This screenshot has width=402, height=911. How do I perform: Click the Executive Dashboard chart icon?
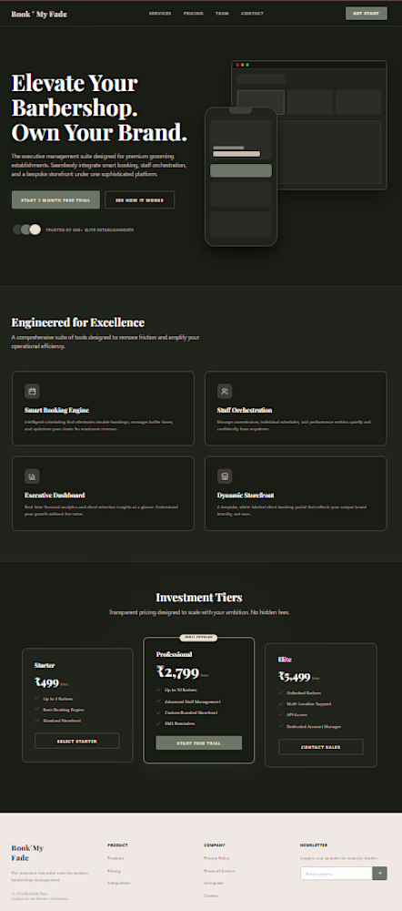click(32, 476)
